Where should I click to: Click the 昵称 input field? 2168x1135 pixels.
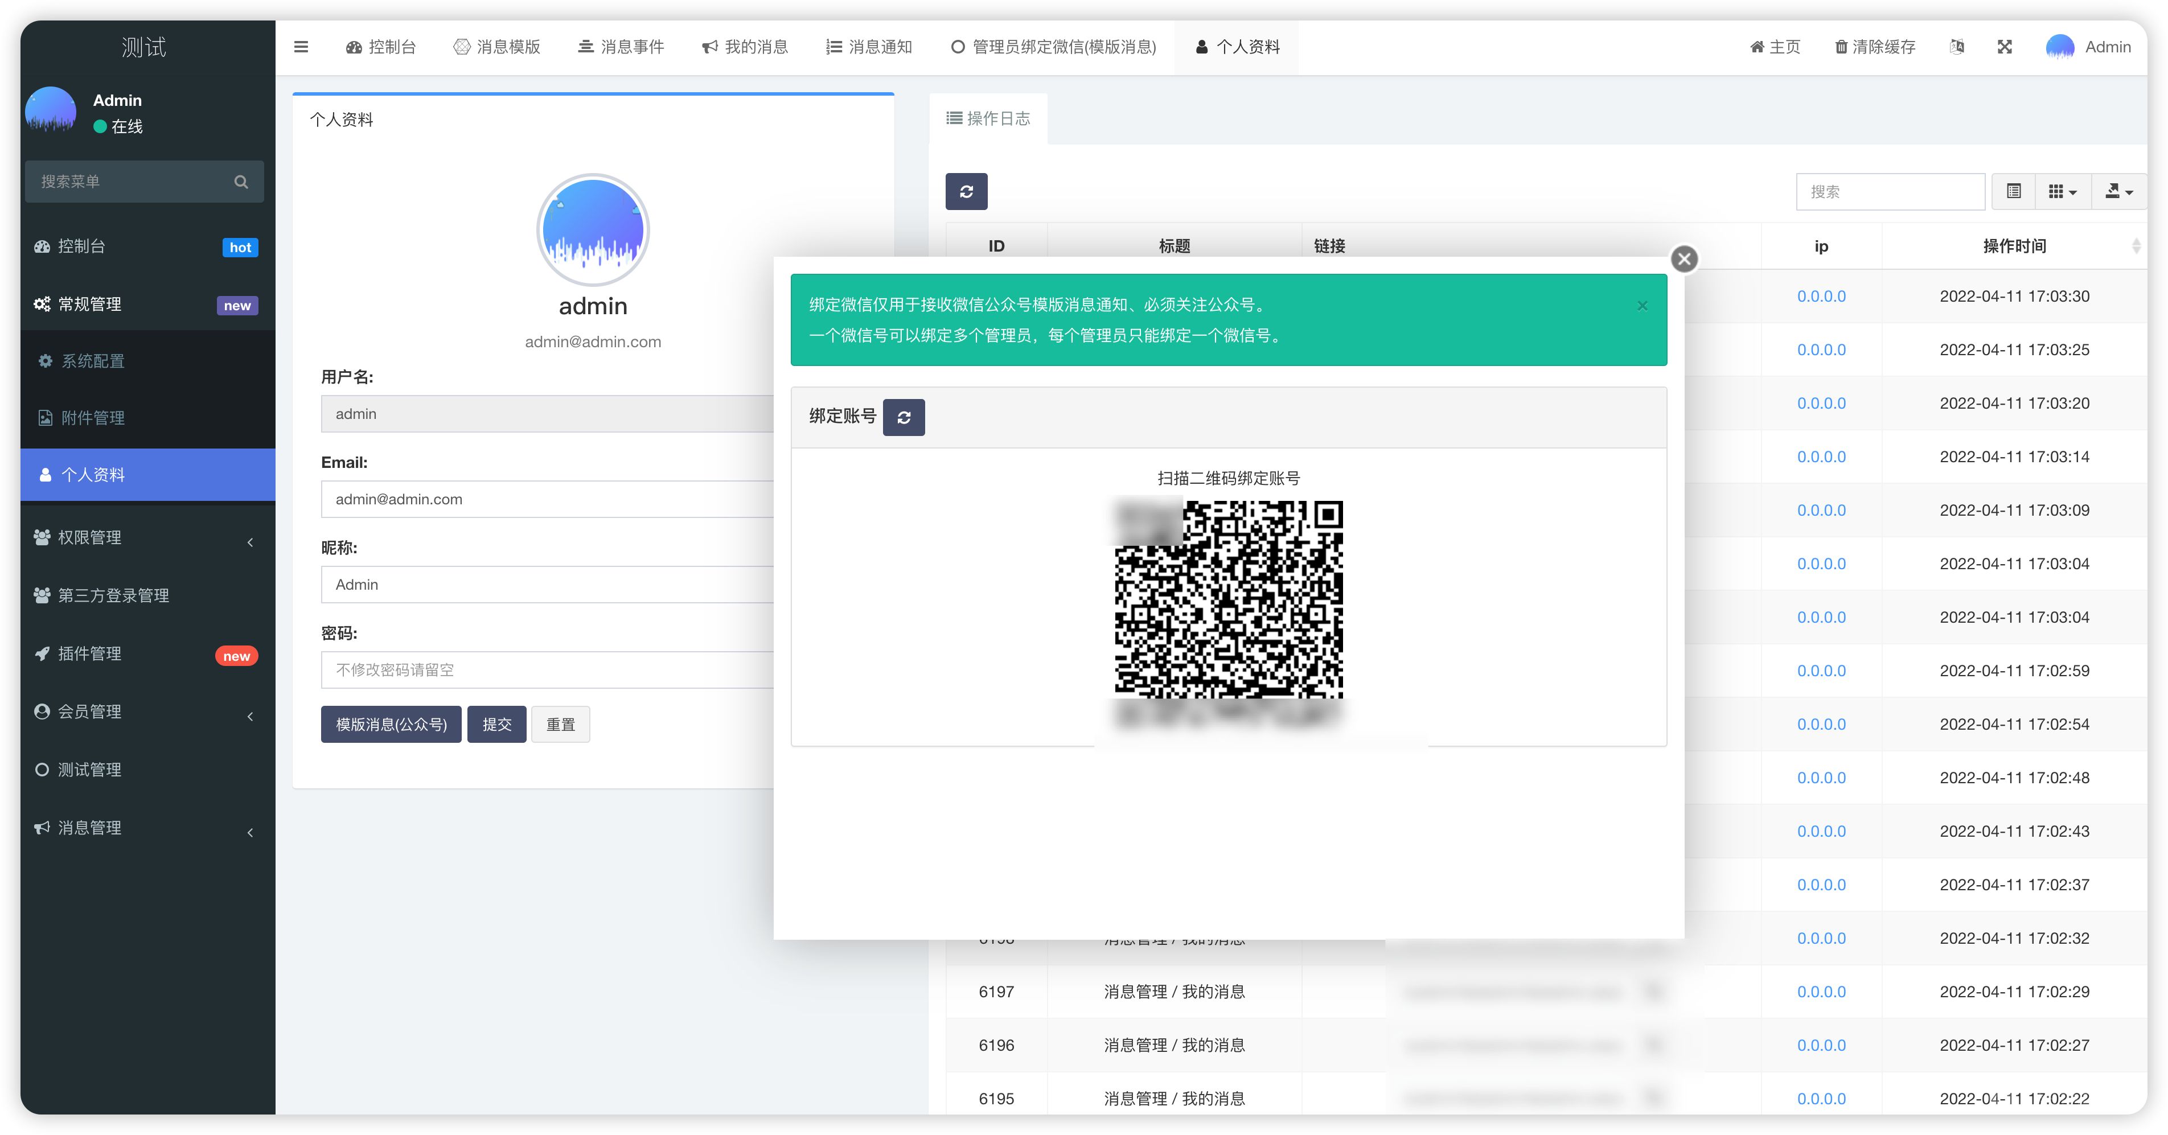pos(547,585)
